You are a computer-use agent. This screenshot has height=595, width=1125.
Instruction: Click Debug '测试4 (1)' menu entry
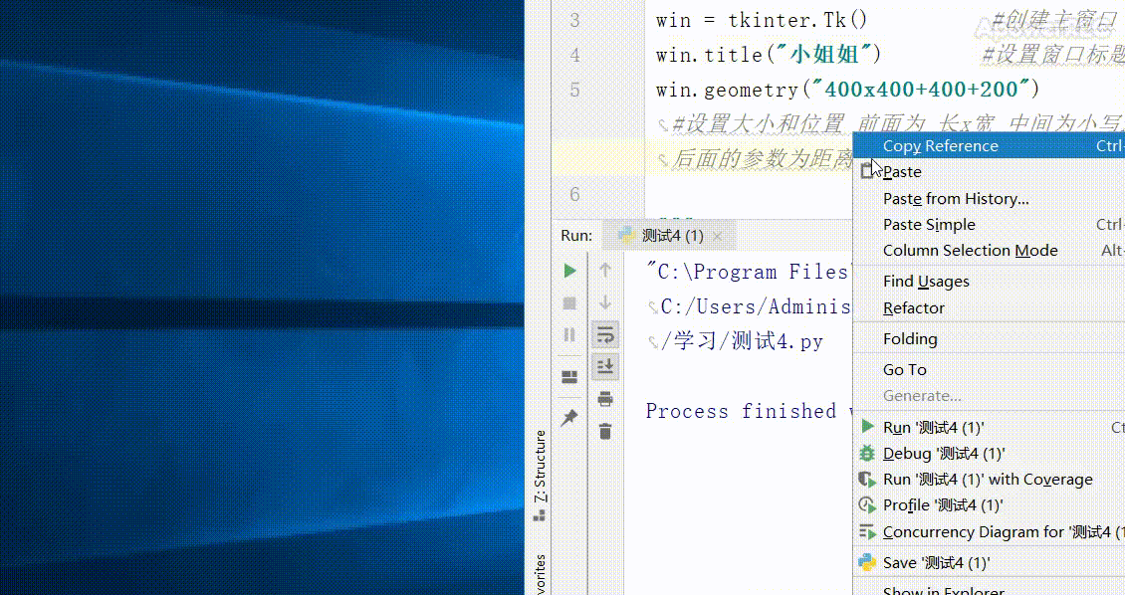(989, 453)
